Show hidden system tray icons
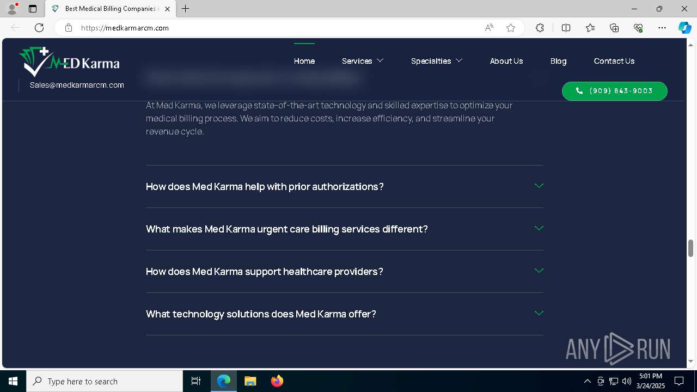The width and height of the screenshot is (697, 392). [587, 381]
